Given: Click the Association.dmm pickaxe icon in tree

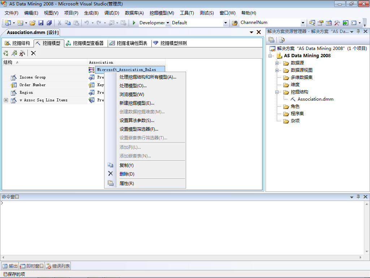Looking at the screenshot, I should 293,99.
